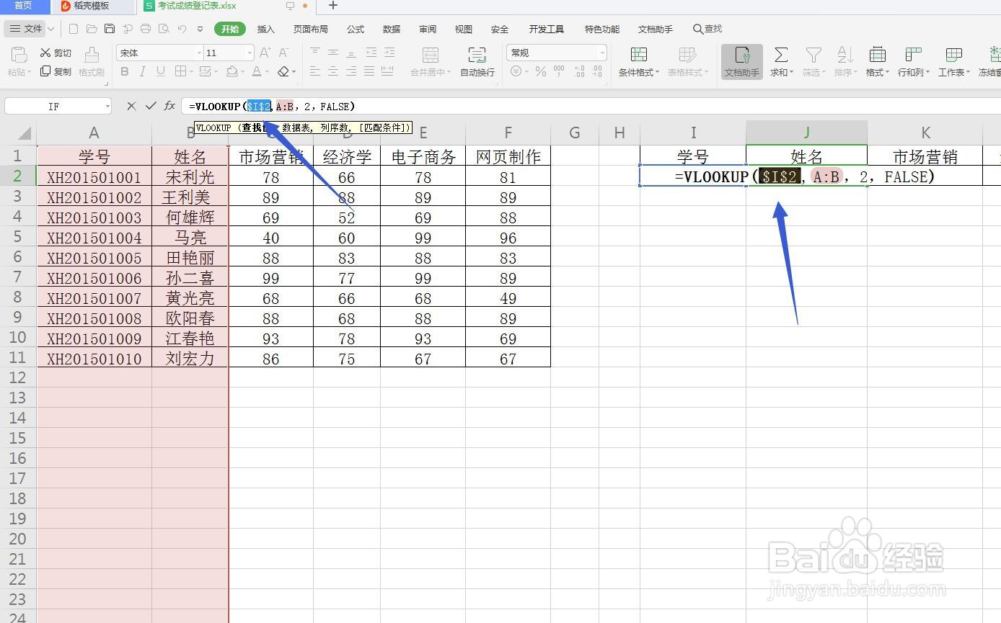
Task: Click the 自动换行 wrap text button
Action: click(x=477, y=62)
